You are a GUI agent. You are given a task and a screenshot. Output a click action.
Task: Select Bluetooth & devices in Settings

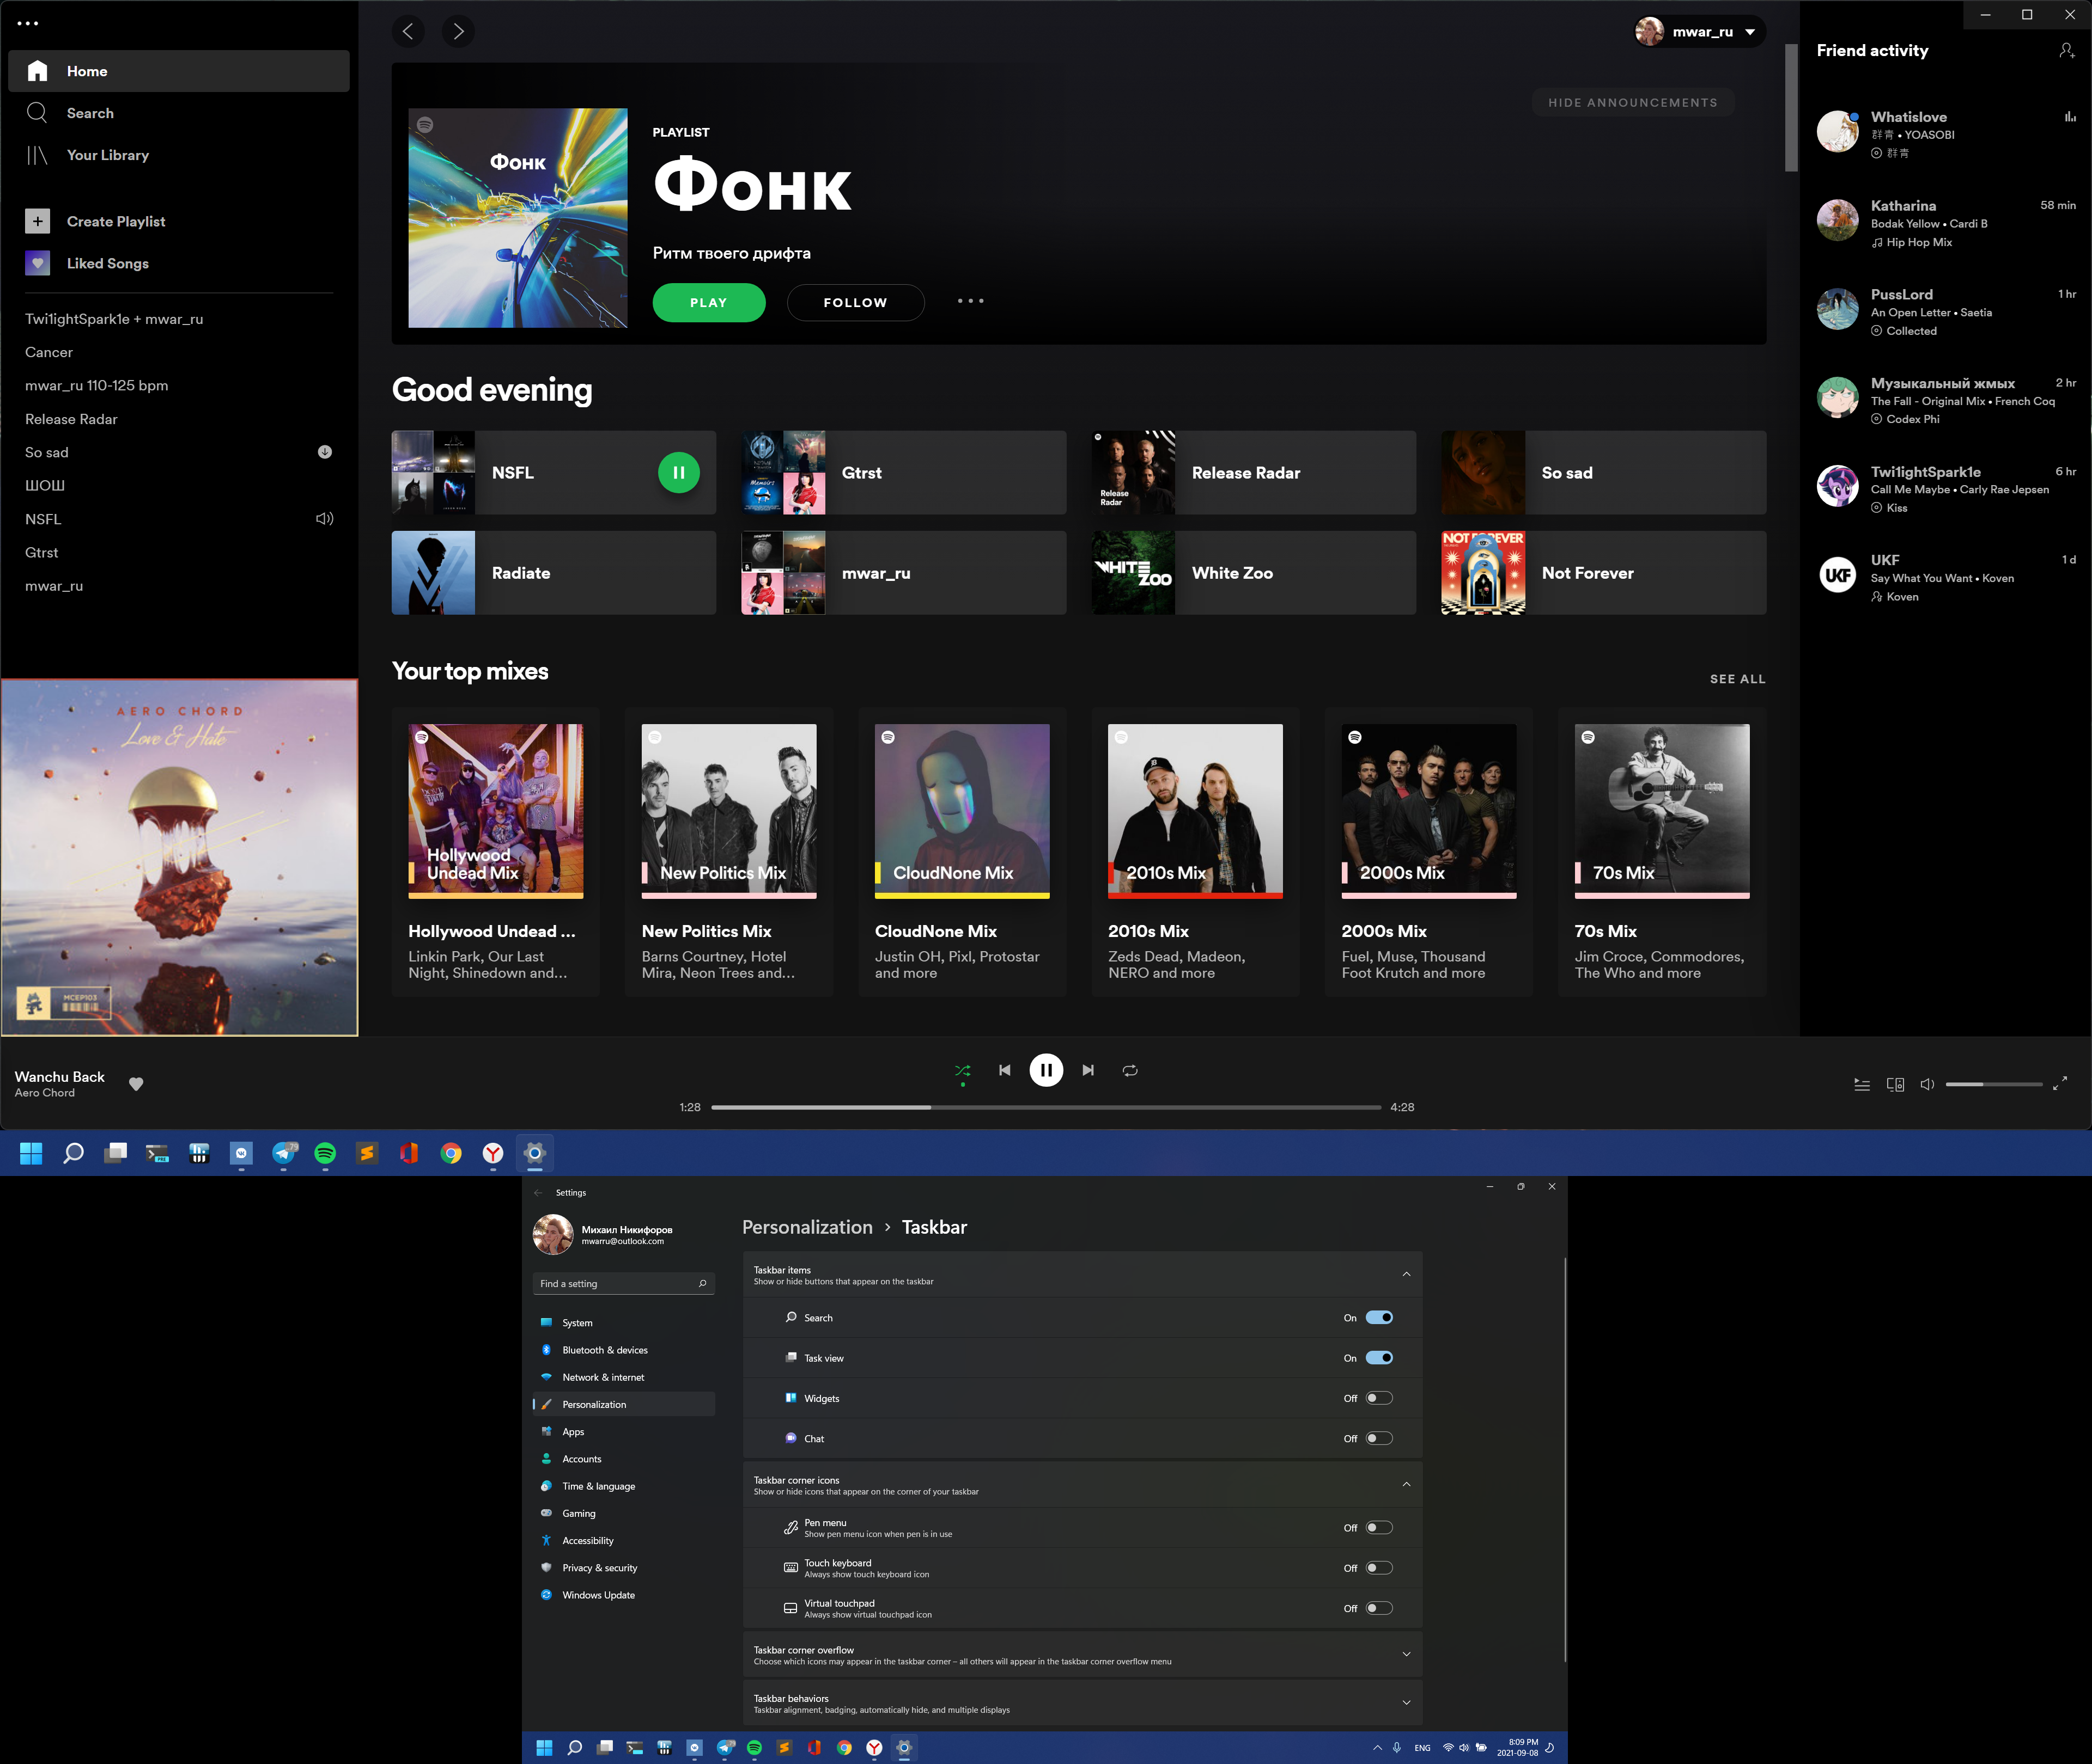point(624,1350)
